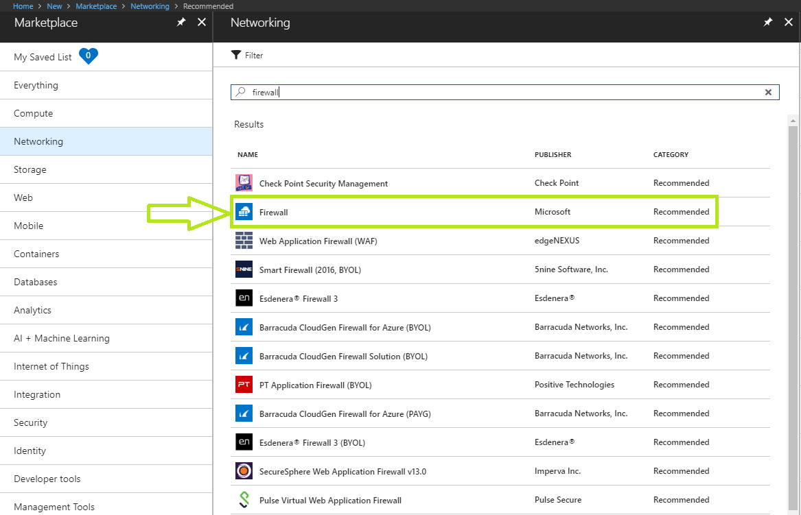Screen dimensions: 801x515
Task: Sort by PUBLISHER column header
Action: click(x=553, y=155)
